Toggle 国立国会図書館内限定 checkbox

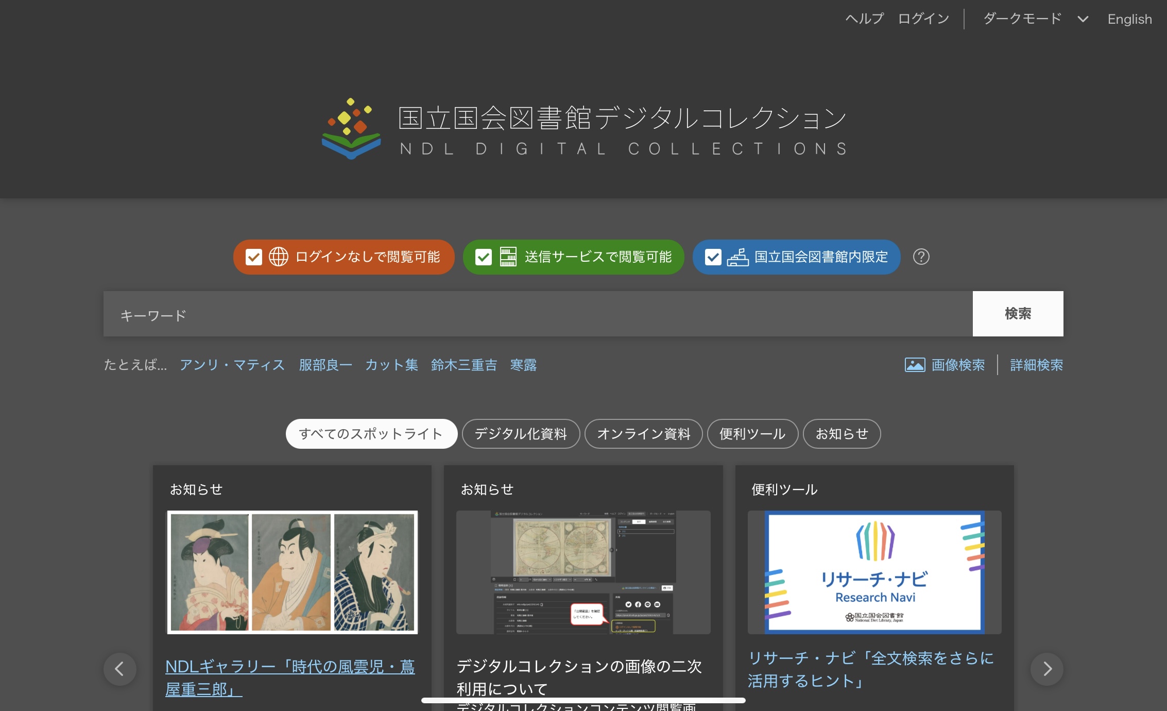713,257
